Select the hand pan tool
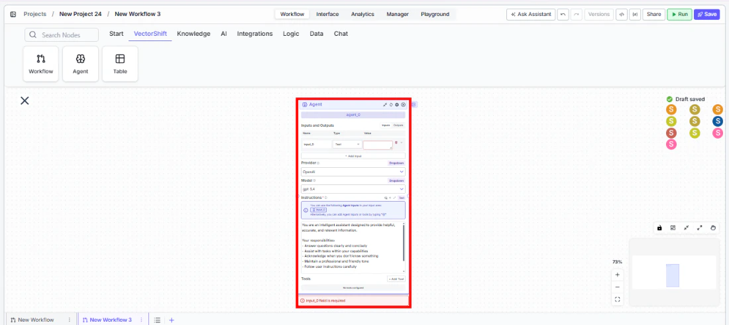 click(x=714, y=227)
